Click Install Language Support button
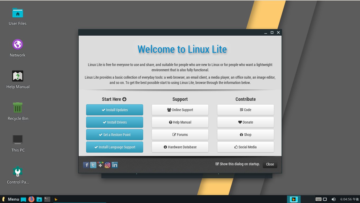360x203 pixels. [115, 147]
